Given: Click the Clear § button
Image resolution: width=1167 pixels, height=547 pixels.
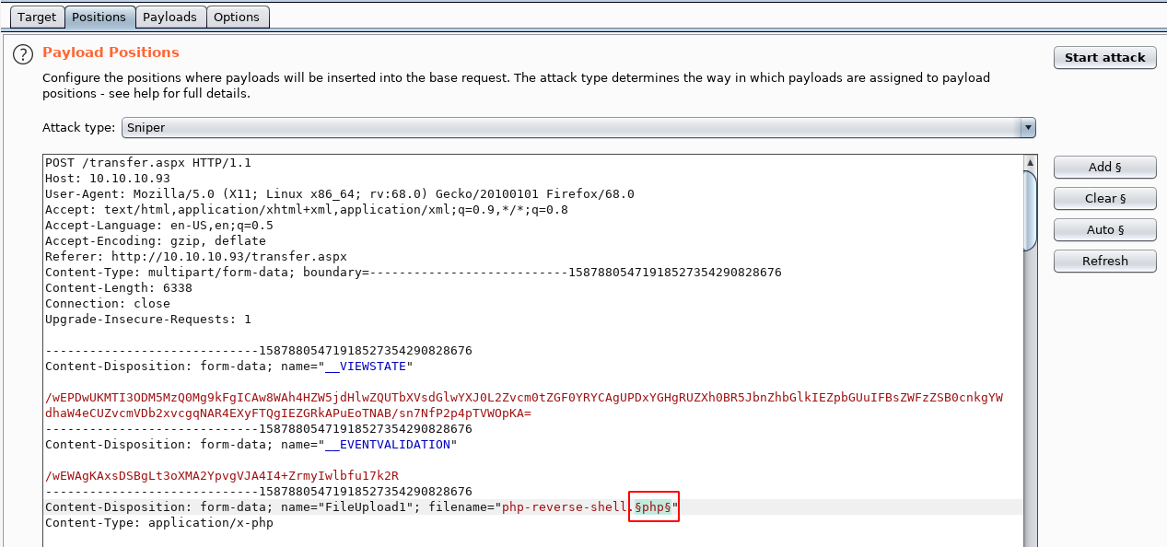Looking at the screenshot, I should 1104,198.
